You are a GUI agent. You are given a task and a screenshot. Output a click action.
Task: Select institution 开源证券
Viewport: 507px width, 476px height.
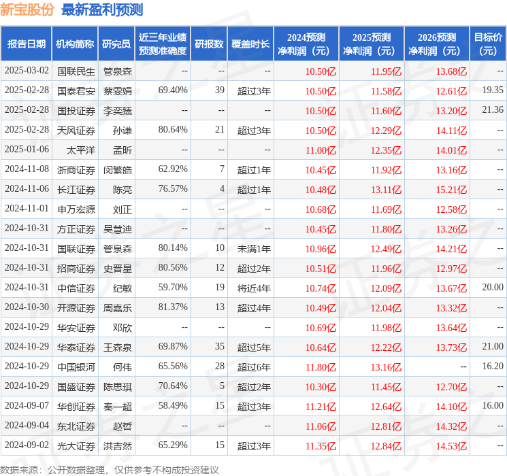click(76, 307)
